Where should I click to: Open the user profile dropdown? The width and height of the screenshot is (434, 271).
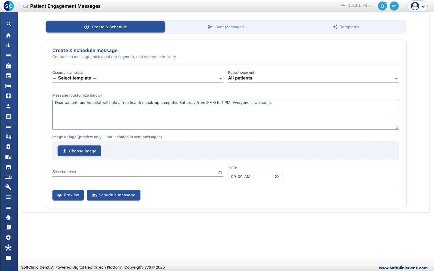pyautogui.click(x=418, y=6)
